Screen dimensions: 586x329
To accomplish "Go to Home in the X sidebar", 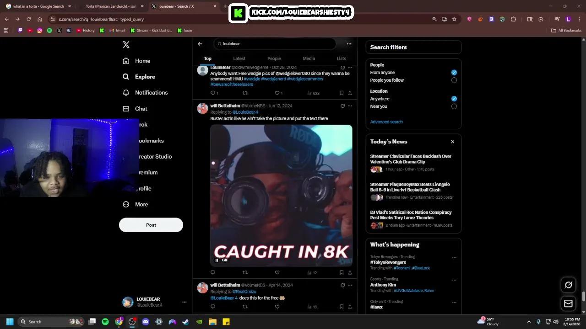I will click(136, 61).
